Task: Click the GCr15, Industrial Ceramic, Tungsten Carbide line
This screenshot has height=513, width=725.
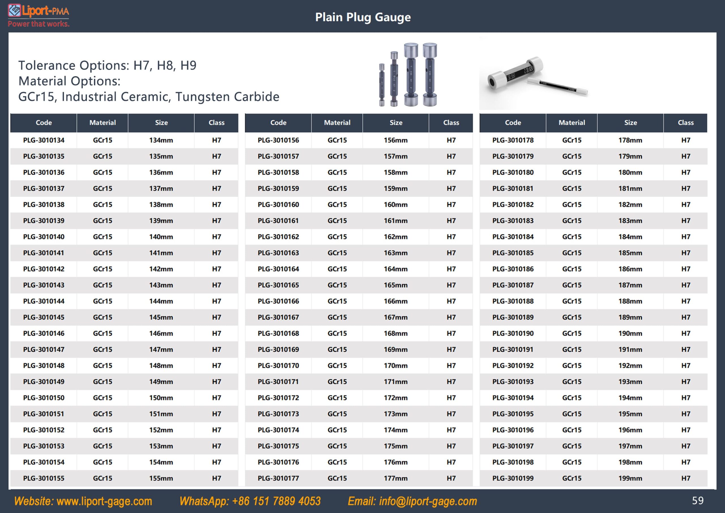Action: (149, 97)
